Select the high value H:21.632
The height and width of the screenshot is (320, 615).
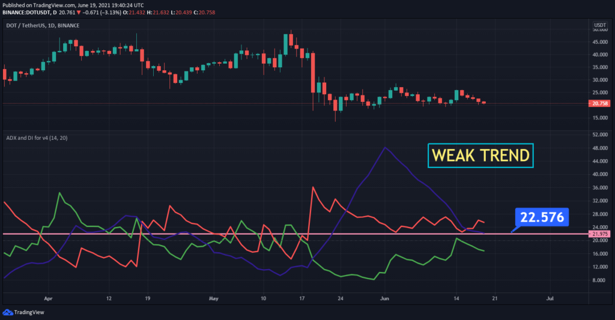[x=158, y=13]
